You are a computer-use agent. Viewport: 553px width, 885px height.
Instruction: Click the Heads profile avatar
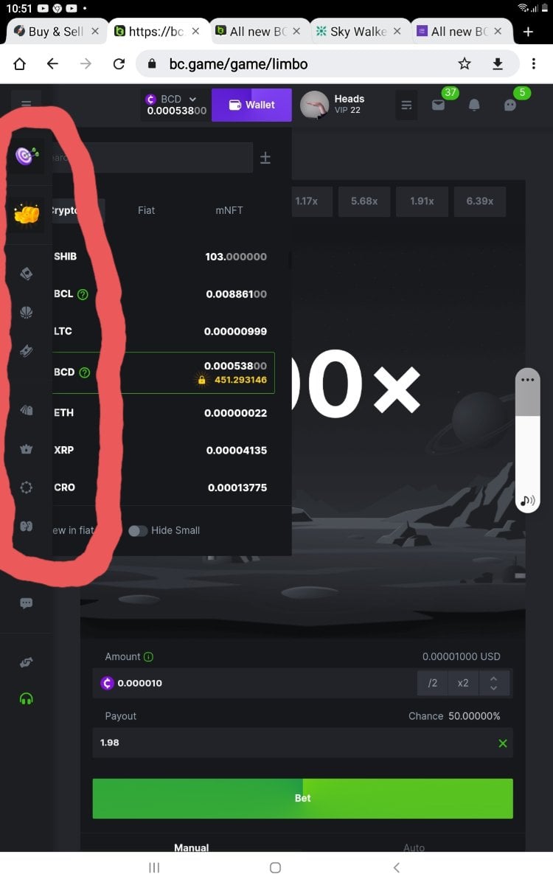click(x=314, y=105)
